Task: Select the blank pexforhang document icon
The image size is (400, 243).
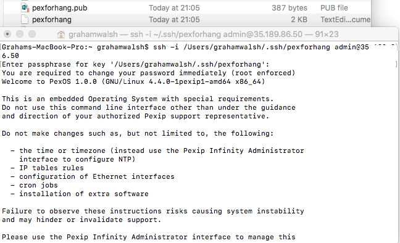Action: tap(25, 20)
